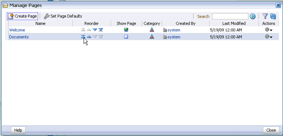Click the category icon in the Documents row
The image size is (283, 136).
[152, 37]
